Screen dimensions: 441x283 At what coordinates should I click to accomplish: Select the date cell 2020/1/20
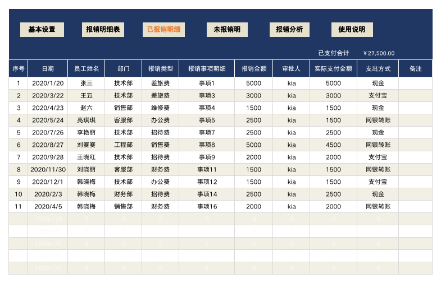(48, 83)
